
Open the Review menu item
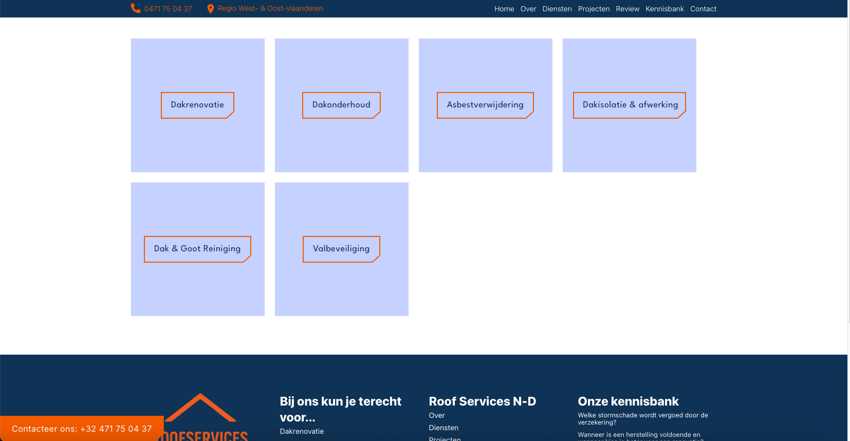tap(627, 9)
